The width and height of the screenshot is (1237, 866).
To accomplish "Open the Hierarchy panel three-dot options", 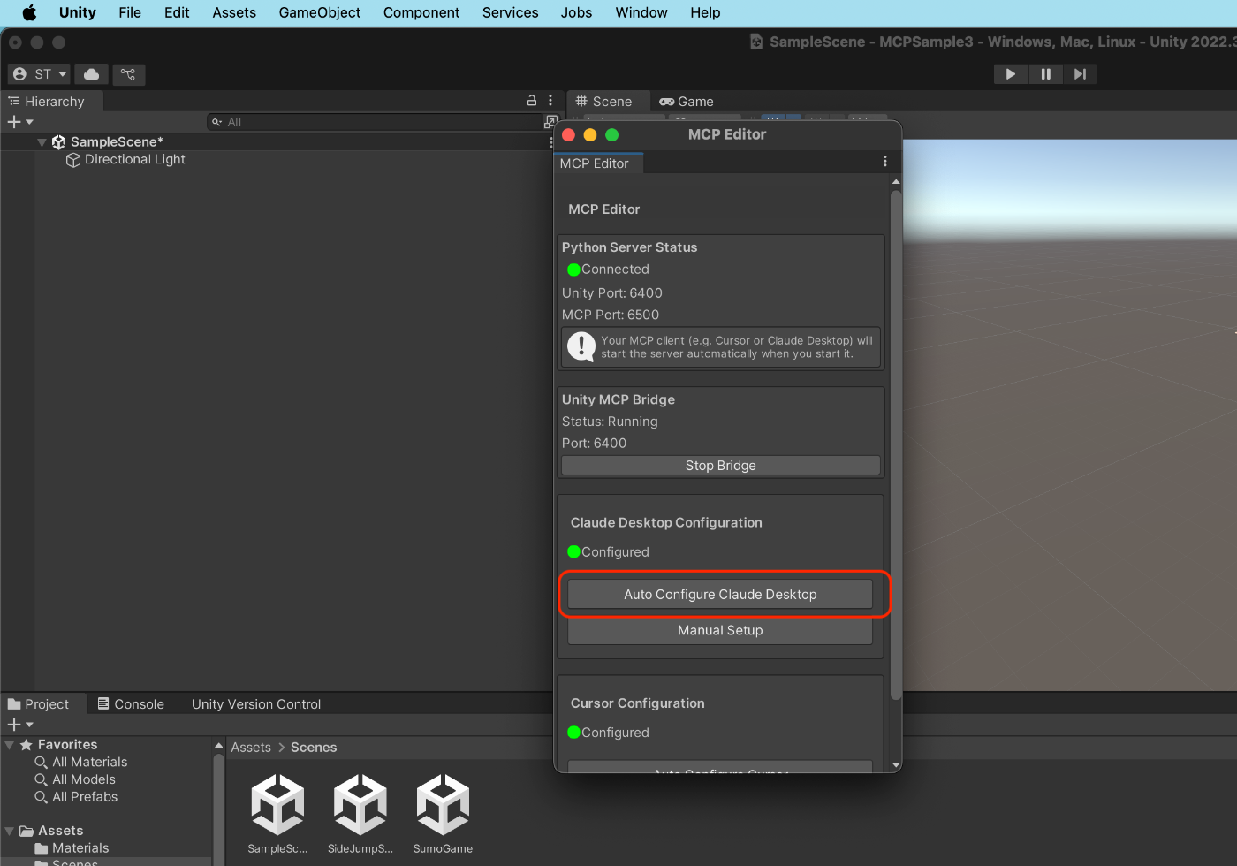I will (550, 101).
